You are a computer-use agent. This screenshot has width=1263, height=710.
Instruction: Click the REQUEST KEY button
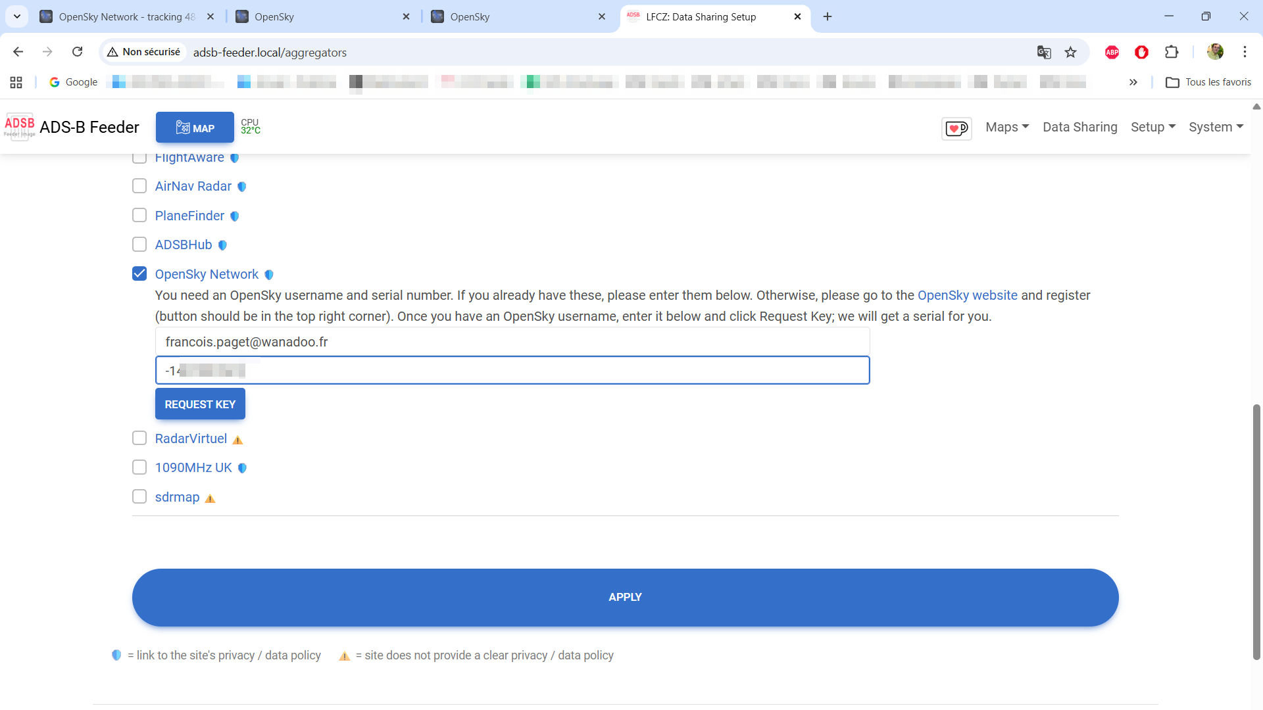(x=200, y=404)
